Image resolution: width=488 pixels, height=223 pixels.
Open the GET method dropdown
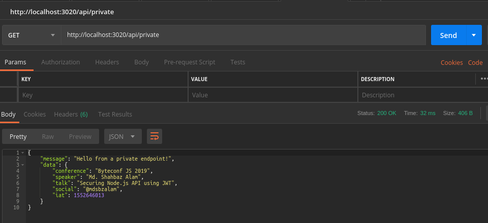(x=32, y=35)
